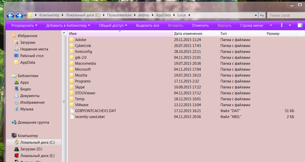Click the Вернуть toolbar button
This screenshot has width=305, height=162.
(225, 26)
